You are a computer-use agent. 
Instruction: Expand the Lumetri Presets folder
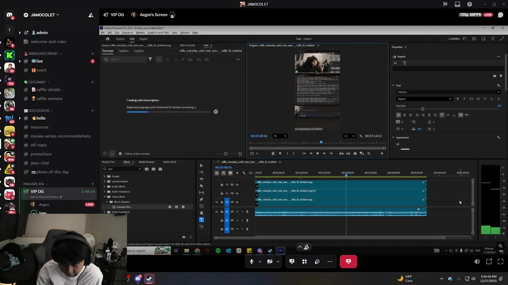point(104,181)
